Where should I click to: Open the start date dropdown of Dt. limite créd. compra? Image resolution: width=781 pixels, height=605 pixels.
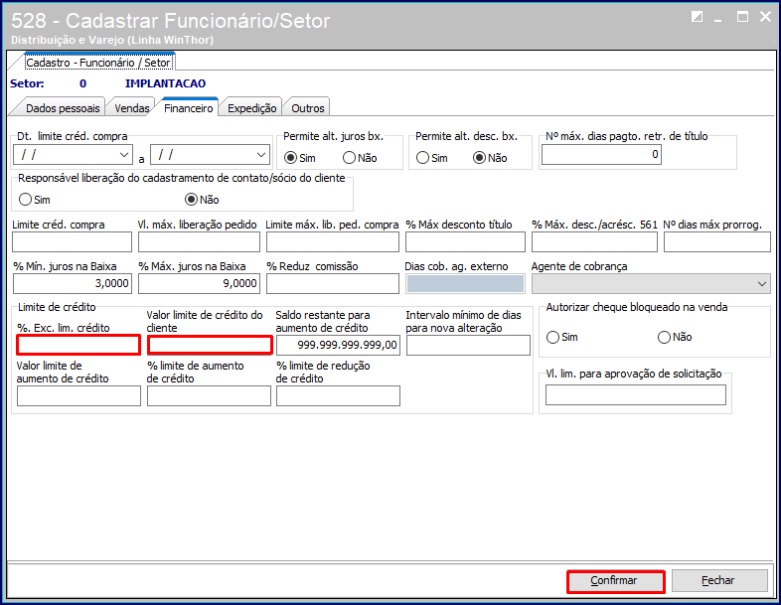124,155
